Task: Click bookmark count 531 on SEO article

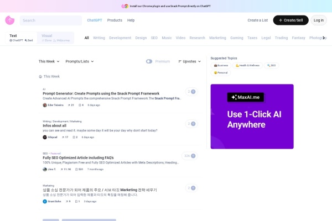Action: 79,170
